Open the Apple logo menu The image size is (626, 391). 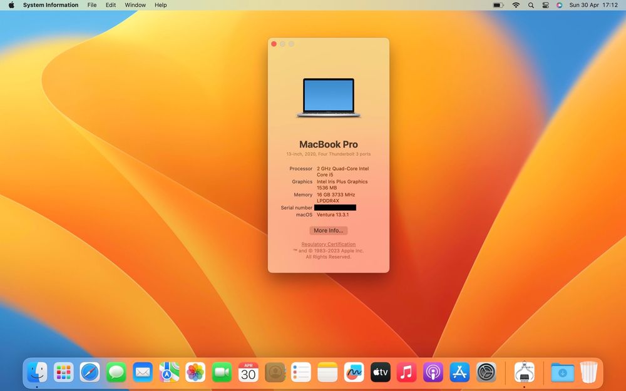tap(11, 5)
